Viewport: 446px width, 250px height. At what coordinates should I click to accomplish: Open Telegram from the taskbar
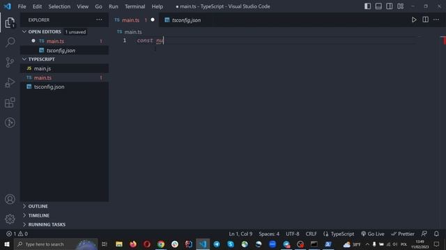pyautogui.click(x=217, y=244)
